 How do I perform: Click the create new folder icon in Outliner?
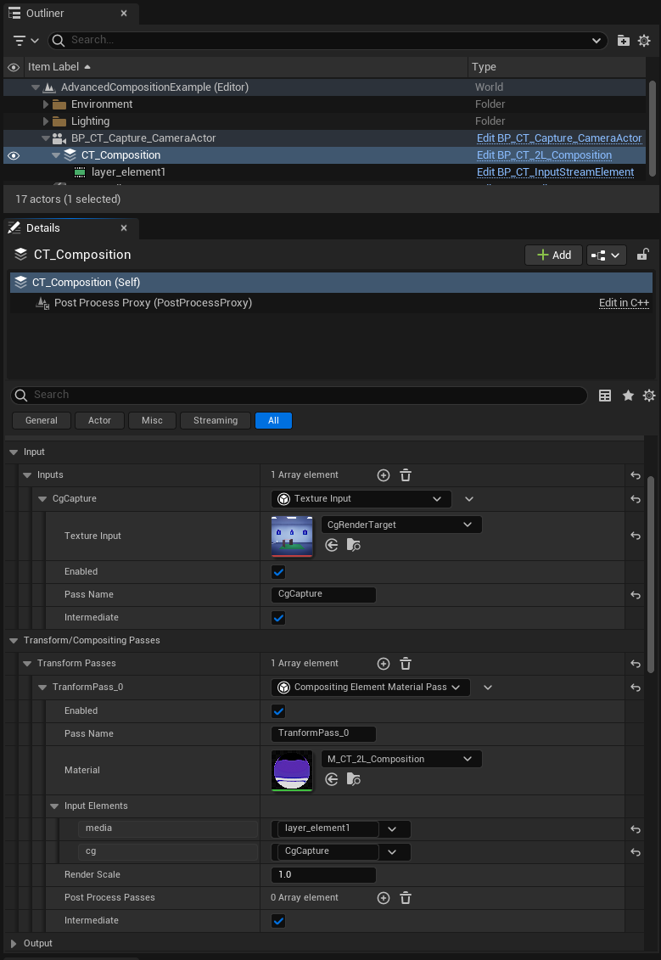(624, 40)
